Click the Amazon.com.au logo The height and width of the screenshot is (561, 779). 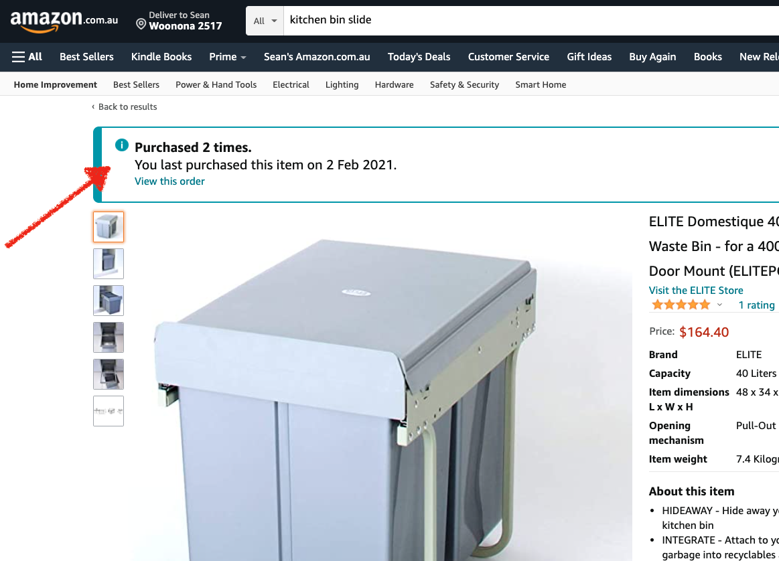point(64,21)
